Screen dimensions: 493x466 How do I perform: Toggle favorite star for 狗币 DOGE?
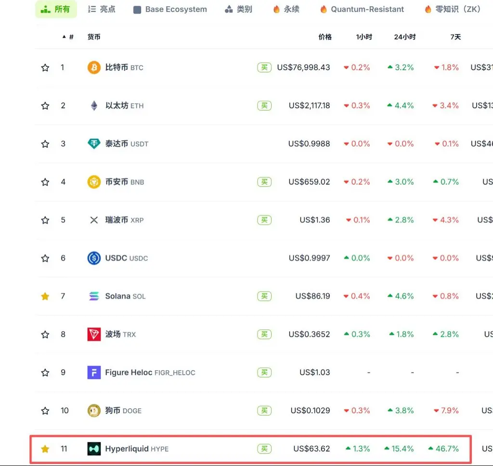tap(45, 411)
